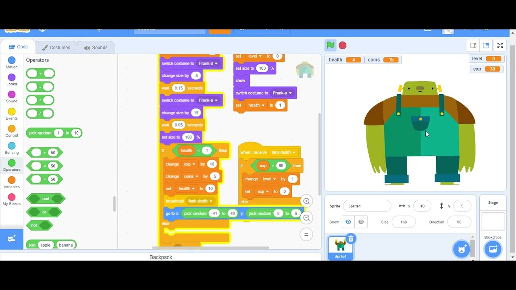Open the Choose a Sprite button
Image resolution: width=516 pixels, height=290 pixels.
click(462, 249)
